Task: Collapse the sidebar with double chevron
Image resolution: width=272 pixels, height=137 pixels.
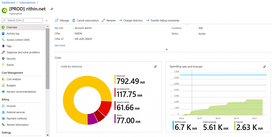Action: (46, 20)
